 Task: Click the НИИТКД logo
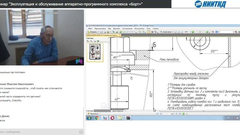coord(210,4)
